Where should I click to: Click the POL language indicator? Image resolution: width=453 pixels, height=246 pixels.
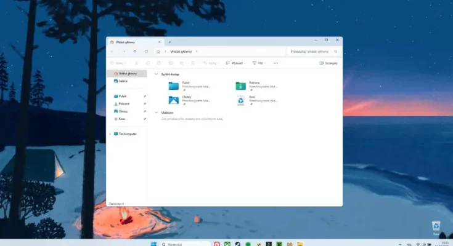(x=409, y=245)
